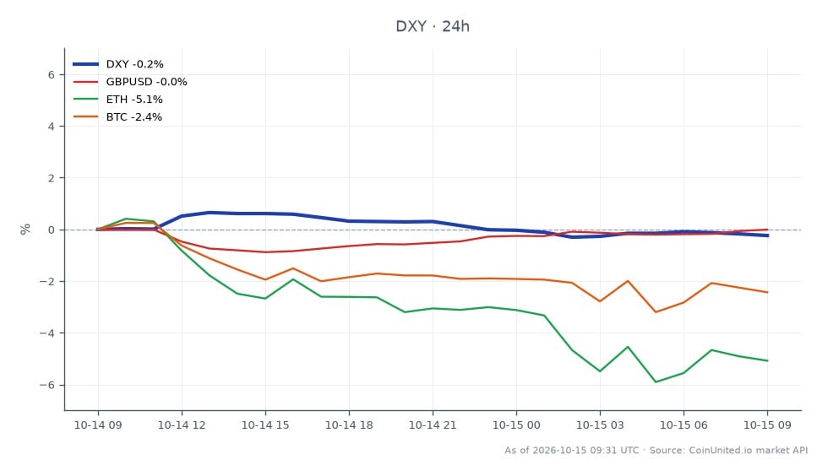Click the GBPUSD red legend swatch

[85, 82]
